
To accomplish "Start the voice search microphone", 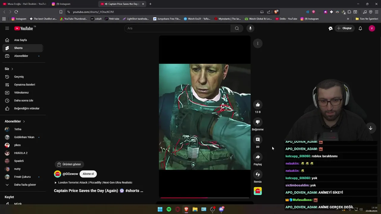I will point(250,28).
